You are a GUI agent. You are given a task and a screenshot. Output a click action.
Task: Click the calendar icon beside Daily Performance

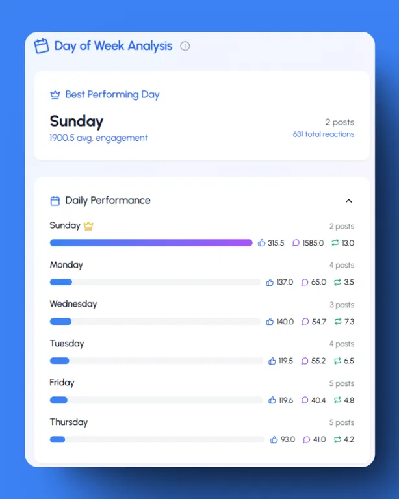(55, 201)
